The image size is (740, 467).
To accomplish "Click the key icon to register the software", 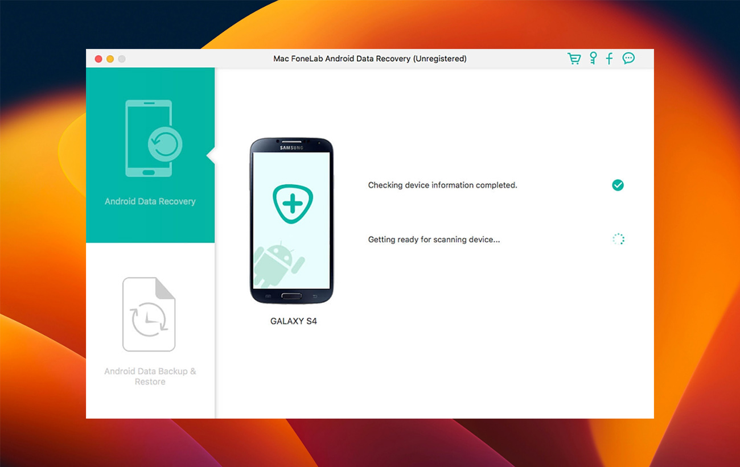I will point(593,59).
